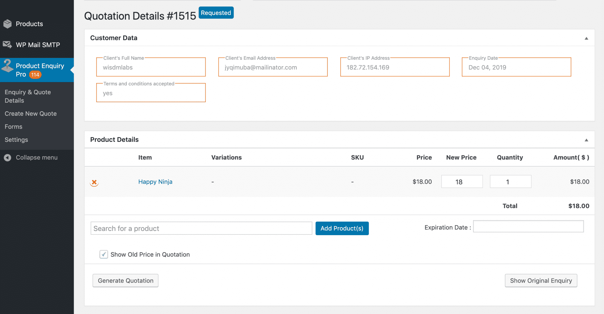Image resolution: width=604 pixels, height=314 pixels.
Task: Click the Customer Data panel heading
Action: [x=114, y=38]
